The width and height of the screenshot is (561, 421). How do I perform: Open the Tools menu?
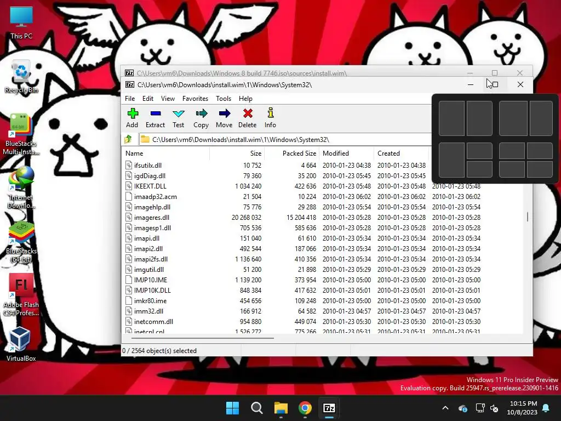click(x=224, y=99)
